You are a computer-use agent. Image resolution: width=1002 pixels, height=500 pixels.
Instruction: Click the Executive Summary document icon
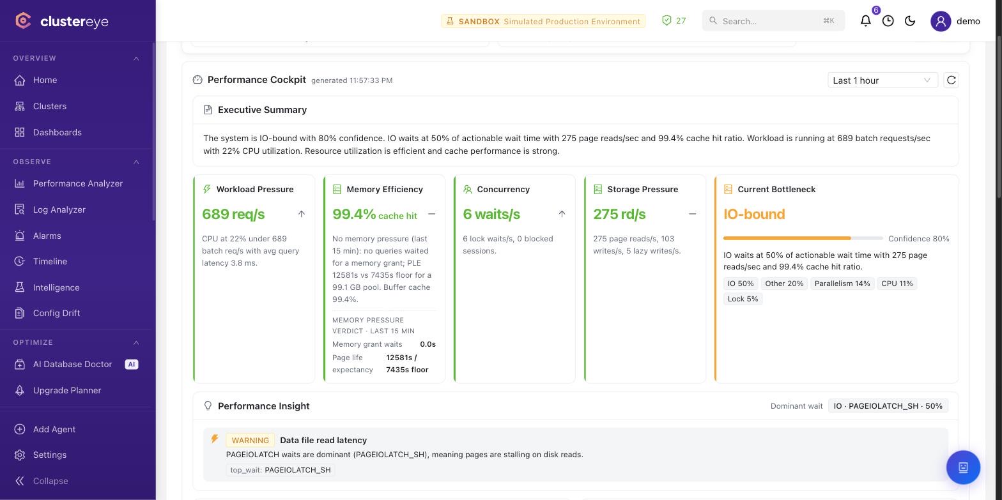(x=208, y=110)
